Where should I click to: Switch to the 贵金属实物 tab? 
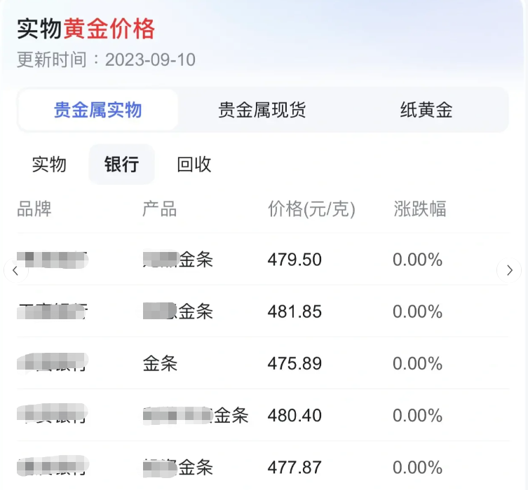[x=98, y=110]
